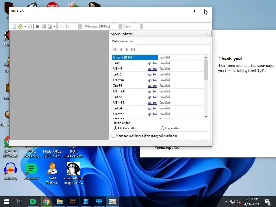276x207 pixels.
Task: Click the taskbar clock showing 12:01 PM
Action: [x=252, y=202]
